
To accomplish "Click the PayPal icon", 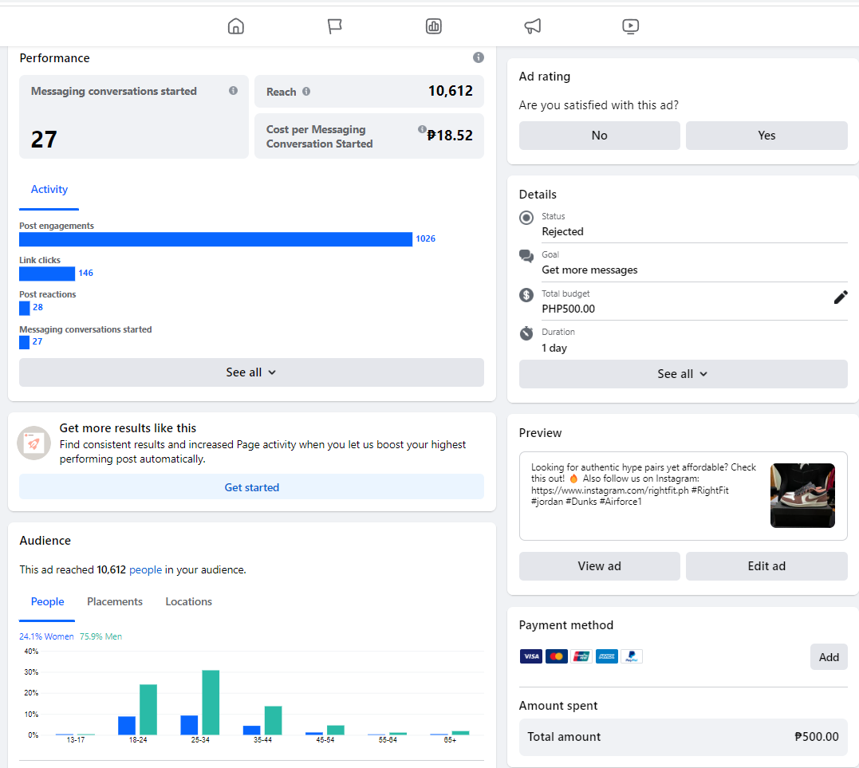I will click(632, 656).
